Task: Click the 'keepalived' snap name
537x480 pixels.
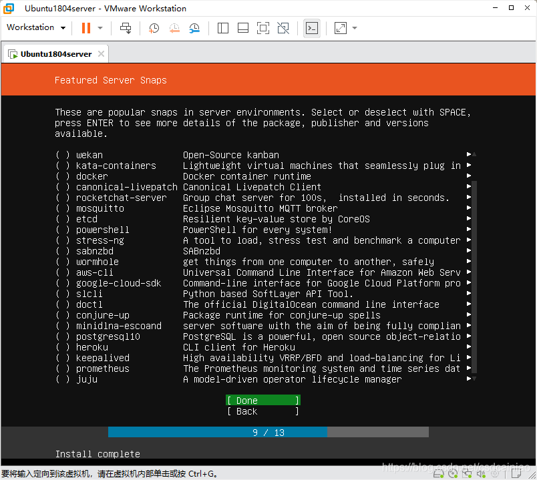Action: (x=103, y=358)
